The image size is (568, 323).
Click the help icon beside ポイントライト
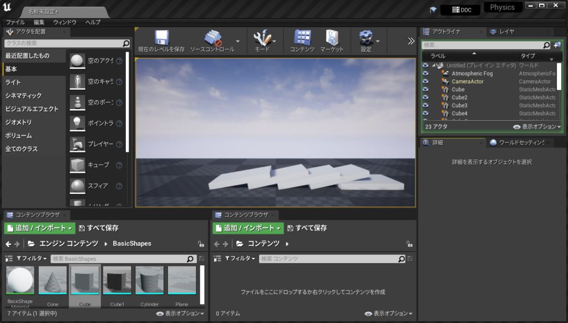click(x=119, y=124)
